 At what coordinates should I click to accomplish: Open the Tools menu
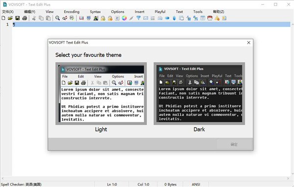(198, 12)
